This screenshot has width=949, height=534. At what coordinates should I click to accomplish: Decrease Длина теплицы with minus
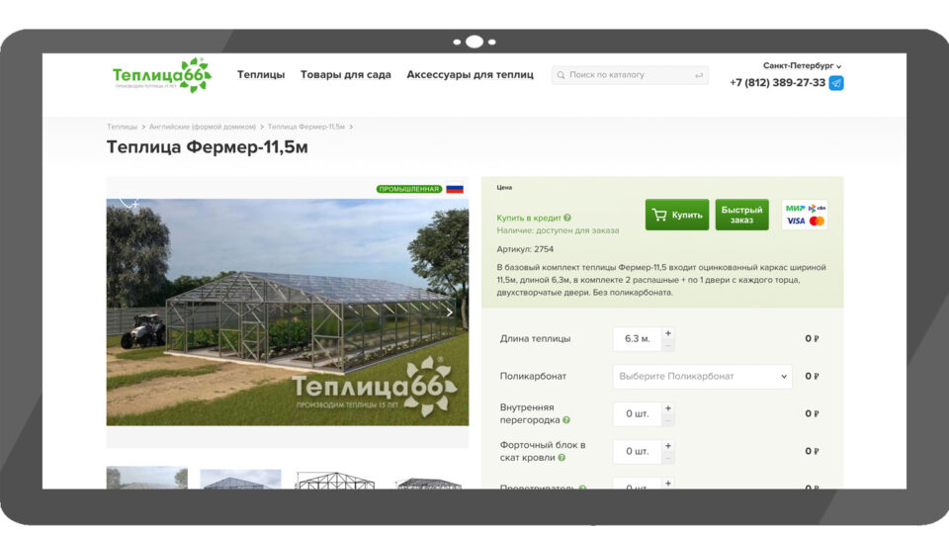pos(668,345)
